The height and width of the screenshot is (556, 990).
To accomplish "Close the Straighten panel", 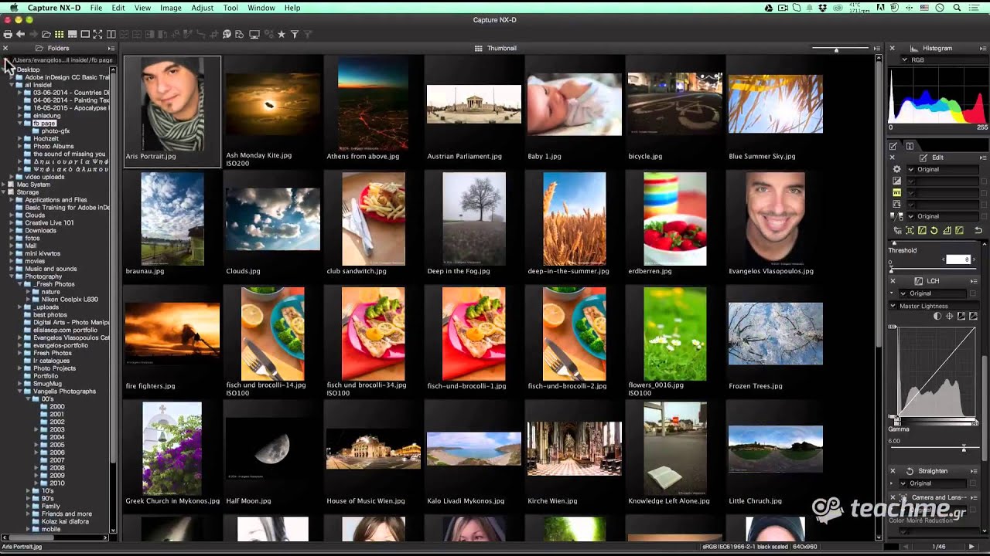I will click(893, 471).
